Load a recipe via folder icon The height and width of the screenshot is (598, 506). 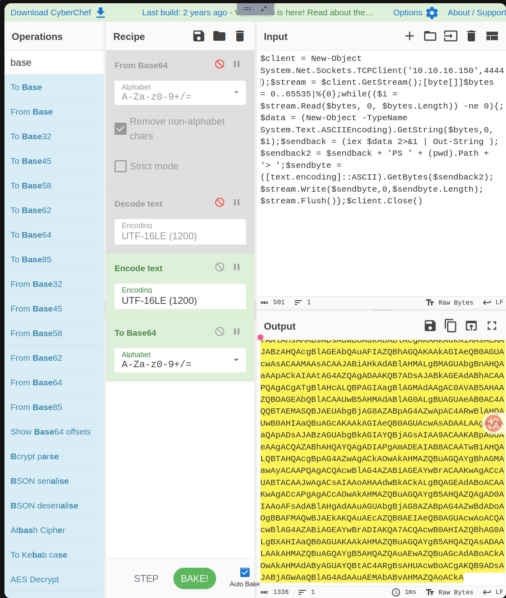(219, 36)
